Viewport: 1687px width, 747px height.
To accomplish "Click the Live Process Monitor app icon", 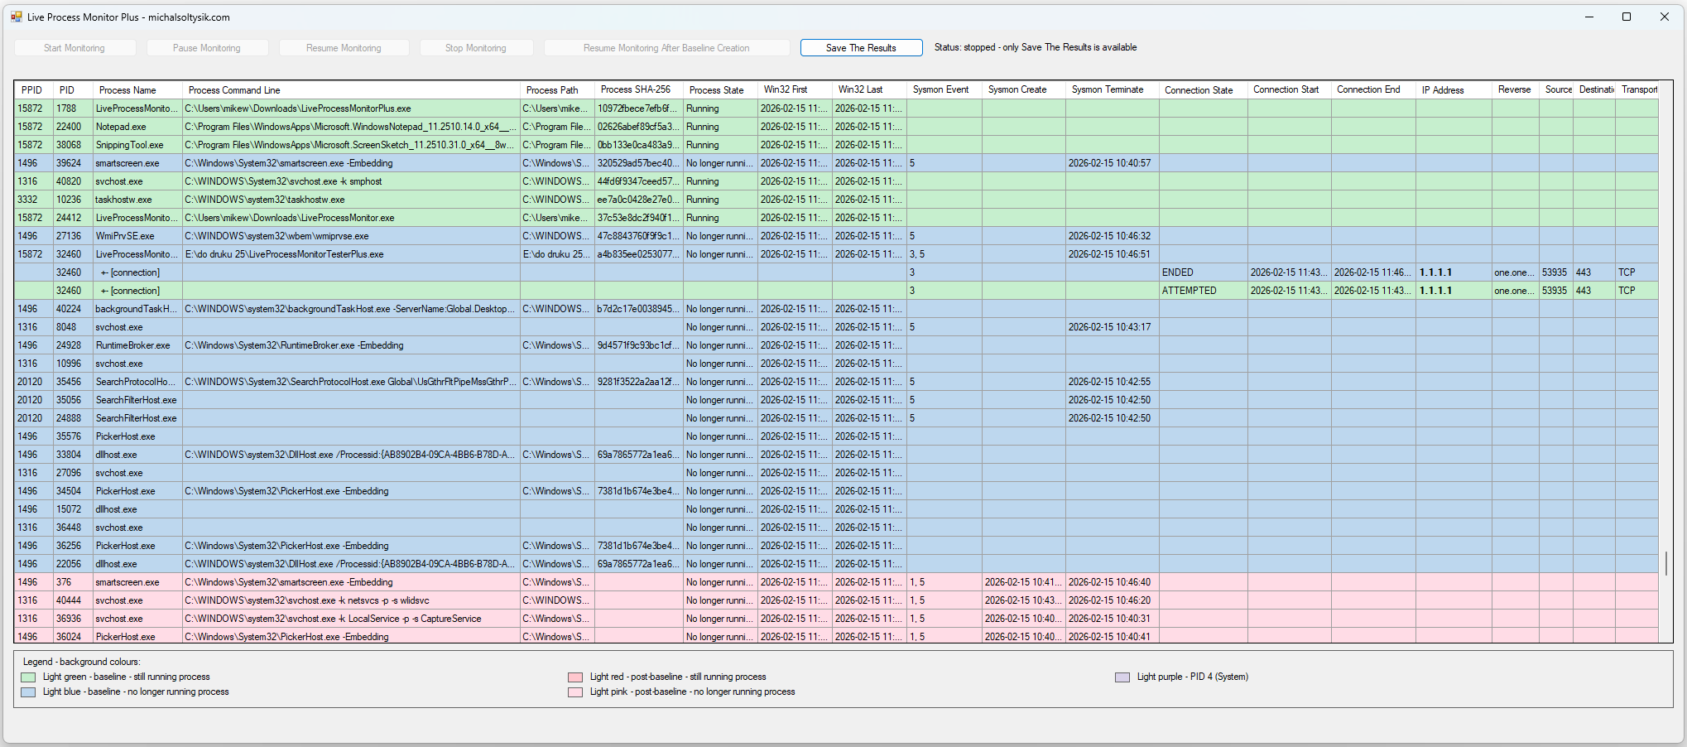I will [16, 17].
